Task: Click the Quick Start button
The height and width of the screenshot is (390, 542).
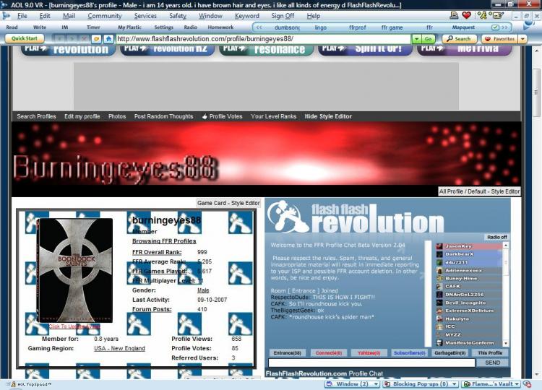Action: (25, 39)
